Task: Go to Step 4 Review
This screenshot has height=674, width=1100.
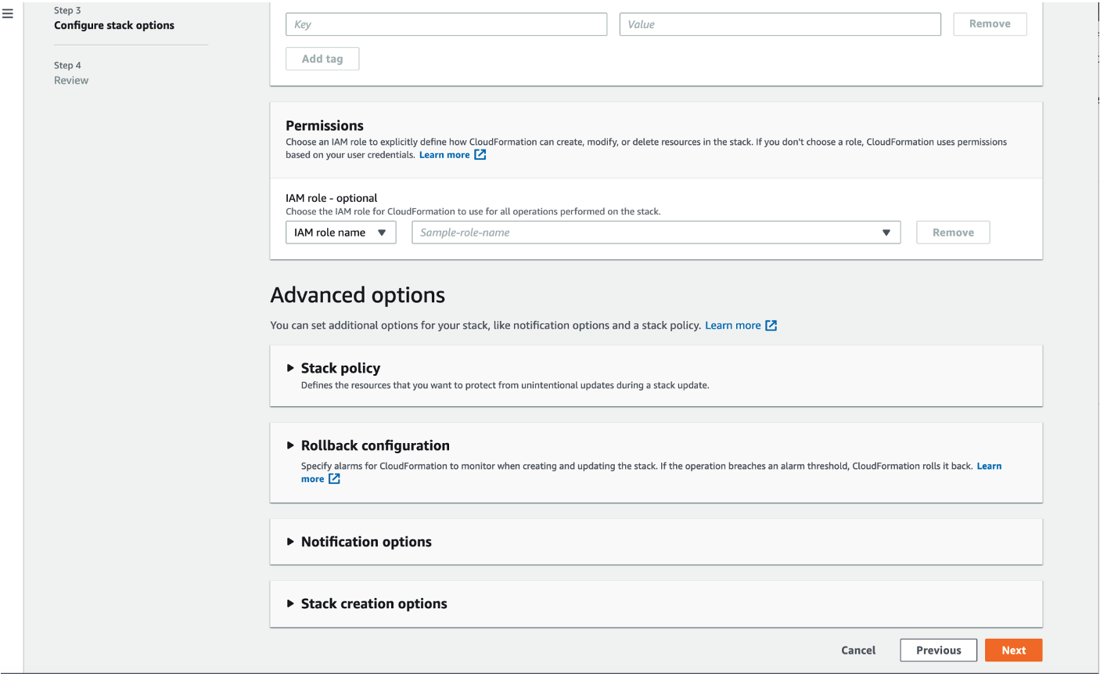Action: click(x=71, y=81)
